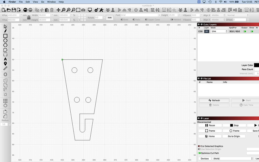
Task: Select the Text tool
Action: point(5,59)
